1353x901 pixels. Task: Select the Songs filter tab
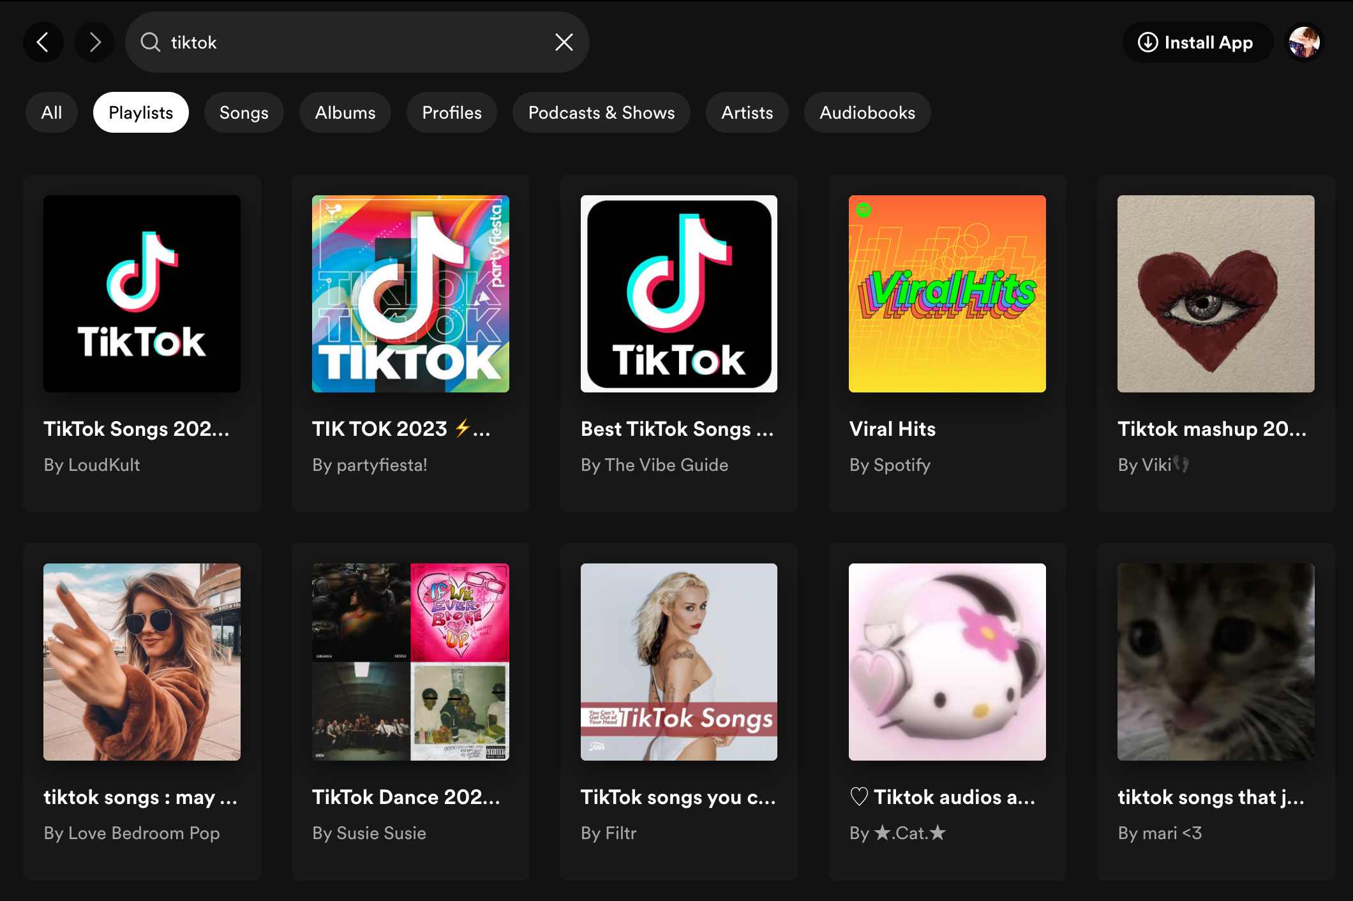(243, 112)
